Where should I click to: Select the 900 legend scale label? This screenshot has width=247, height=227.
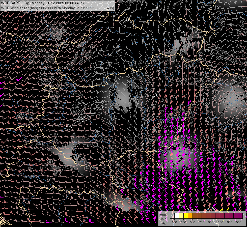click(211, 222)
